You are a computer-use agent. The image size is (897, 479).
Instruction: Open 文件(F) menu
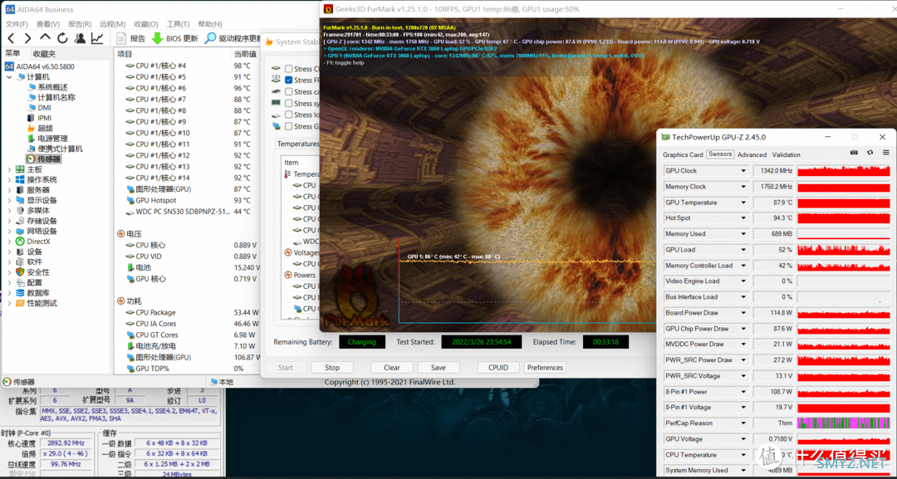pos(17,24)
